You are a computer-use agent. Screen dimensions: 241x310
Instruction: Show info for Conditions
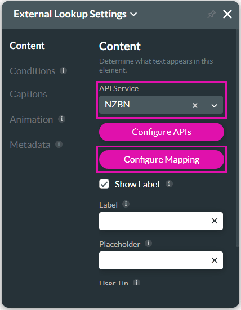63,70
